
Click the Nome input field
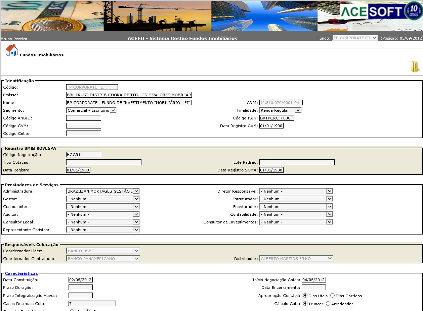(x=129, y=103)
